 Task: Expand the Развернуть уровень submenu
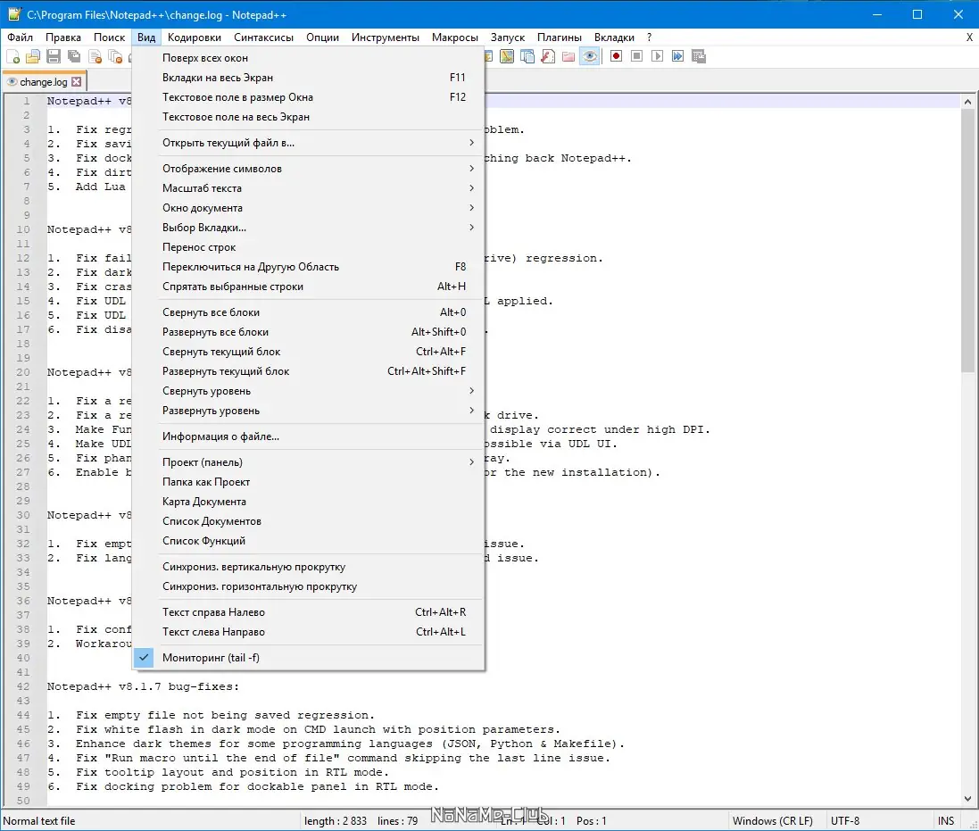[x=309, y=411]
